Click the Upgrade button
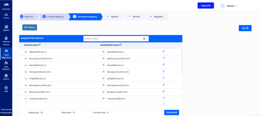The width and height of the screenshot is (261, 116). (x=206, y=6)
